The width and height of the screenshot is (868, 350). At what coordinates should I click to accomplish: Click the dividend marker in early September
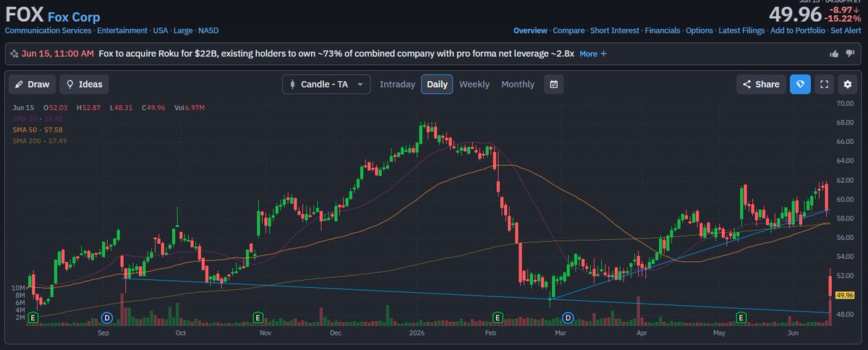pyautogui.click(x=107, y=317)
